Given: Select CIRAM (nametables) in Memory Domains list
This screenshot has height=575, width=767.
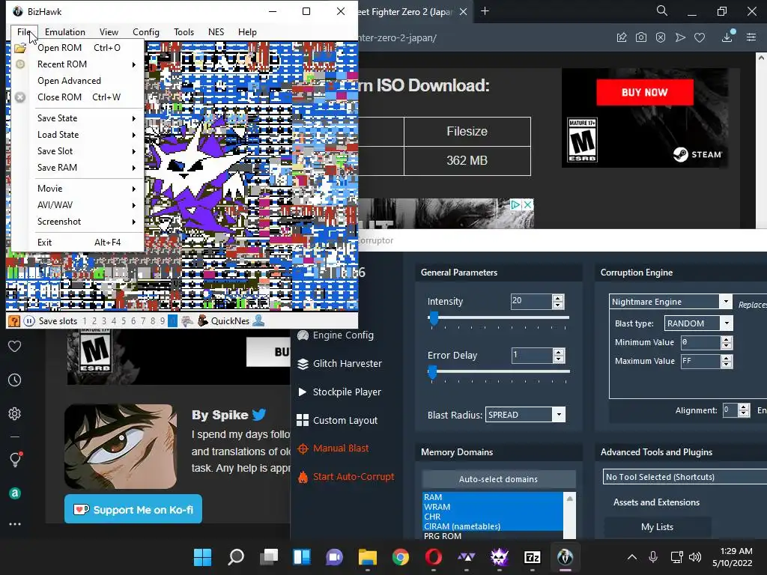Looking at the screenshot, I should pyautogui.click(x=493, y=526).
